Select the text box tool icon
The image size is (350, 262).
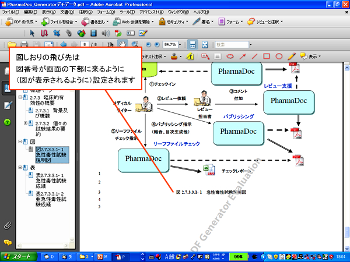(x=218, y=56)
